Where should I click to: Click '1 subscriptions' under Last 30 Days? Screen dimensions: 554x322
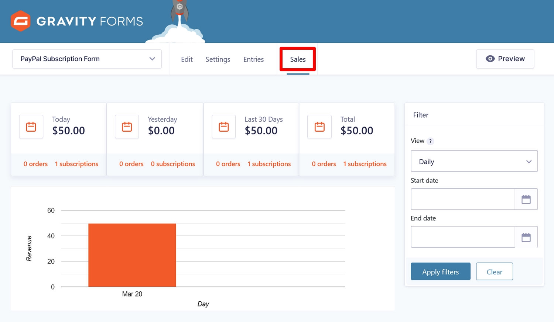pos(269,164)
